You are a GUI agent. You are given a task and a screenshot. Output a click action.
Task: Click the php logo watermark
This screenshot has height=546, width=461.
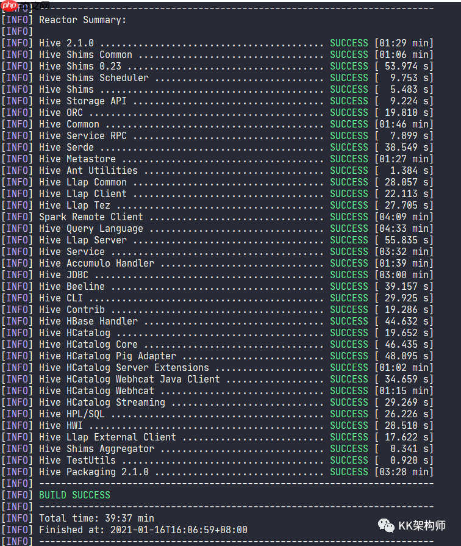[9, 5]
